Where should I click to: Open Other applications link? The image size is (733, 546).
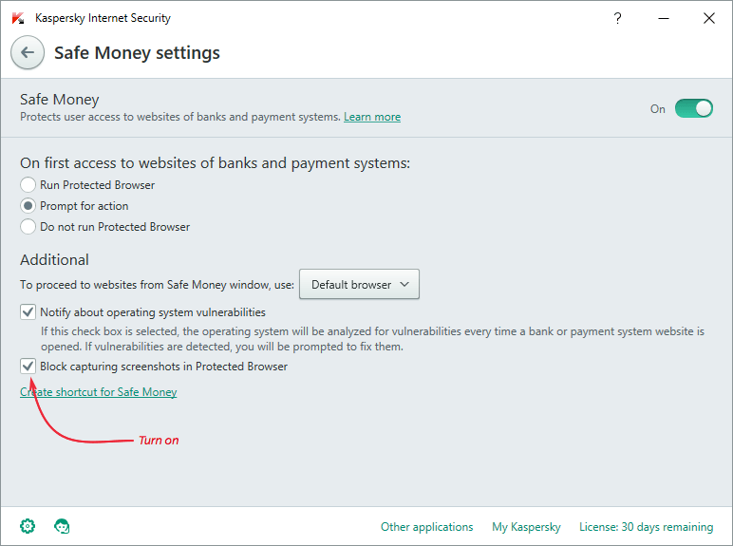tap(427, 527)
